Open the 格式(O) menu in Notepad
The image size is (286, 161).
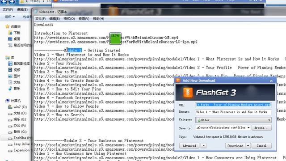(x=69, y=19)
